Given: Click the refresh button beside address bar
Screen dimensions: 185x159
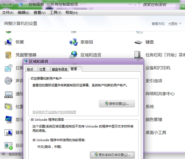Looking at the screenshot, I should pyautogui.click(x=135, y=4).
